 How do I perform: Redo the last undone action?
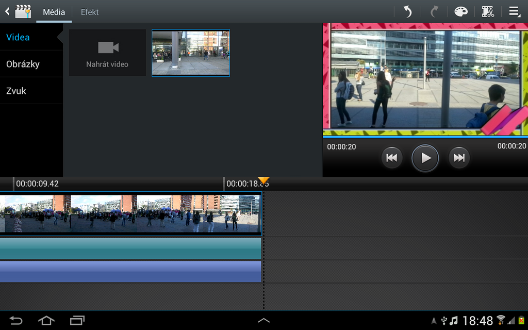(x=433, y=11)
